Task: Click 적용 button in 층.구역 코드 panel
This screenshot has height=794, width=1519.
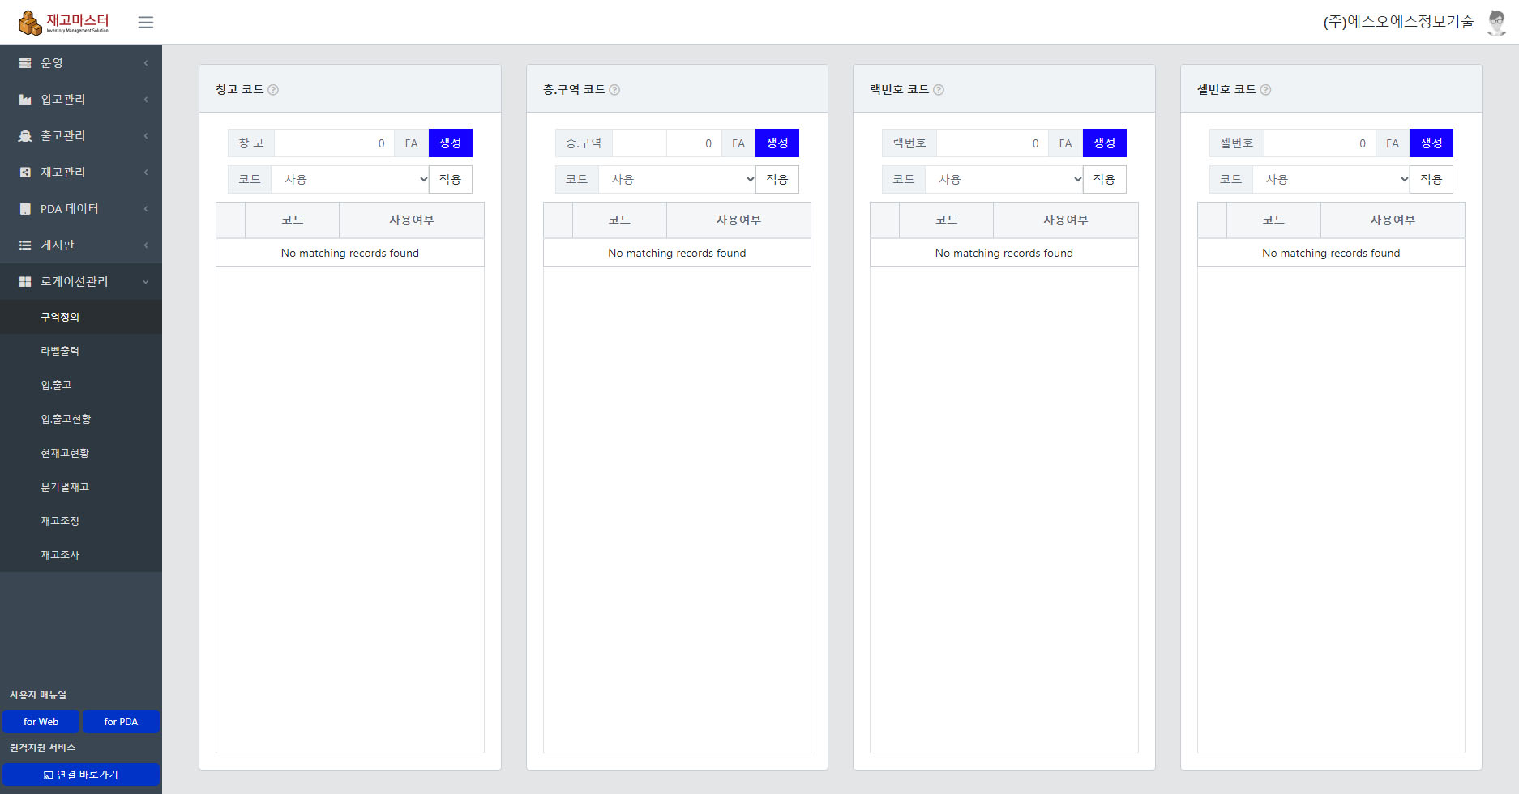Action: click(x=777, y=179)
